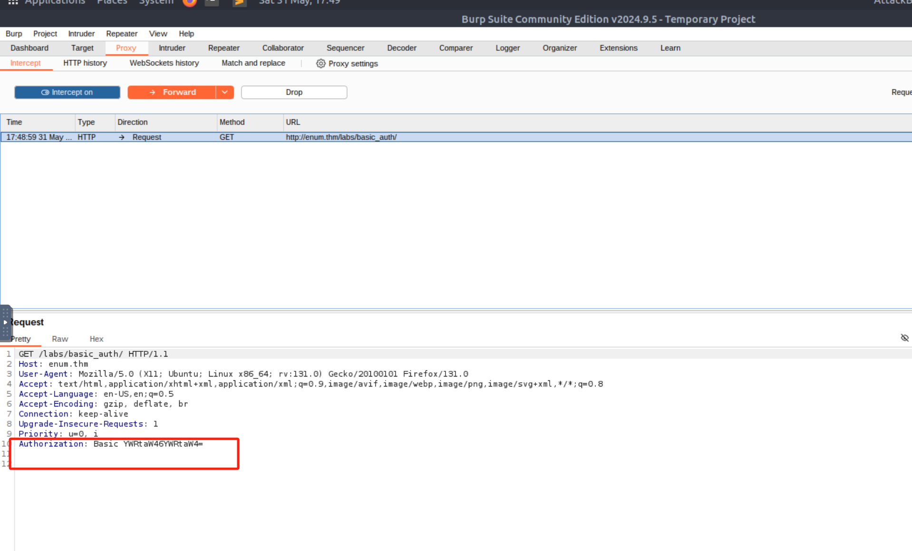Open the Places menu in top panel
Image resolution: width=912 pixels, height=551 pixels.
(x=112, y=2)
